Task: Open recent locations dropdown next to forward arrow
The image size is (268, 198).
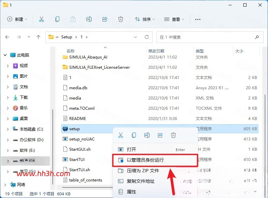Action: tap(29, 37)
